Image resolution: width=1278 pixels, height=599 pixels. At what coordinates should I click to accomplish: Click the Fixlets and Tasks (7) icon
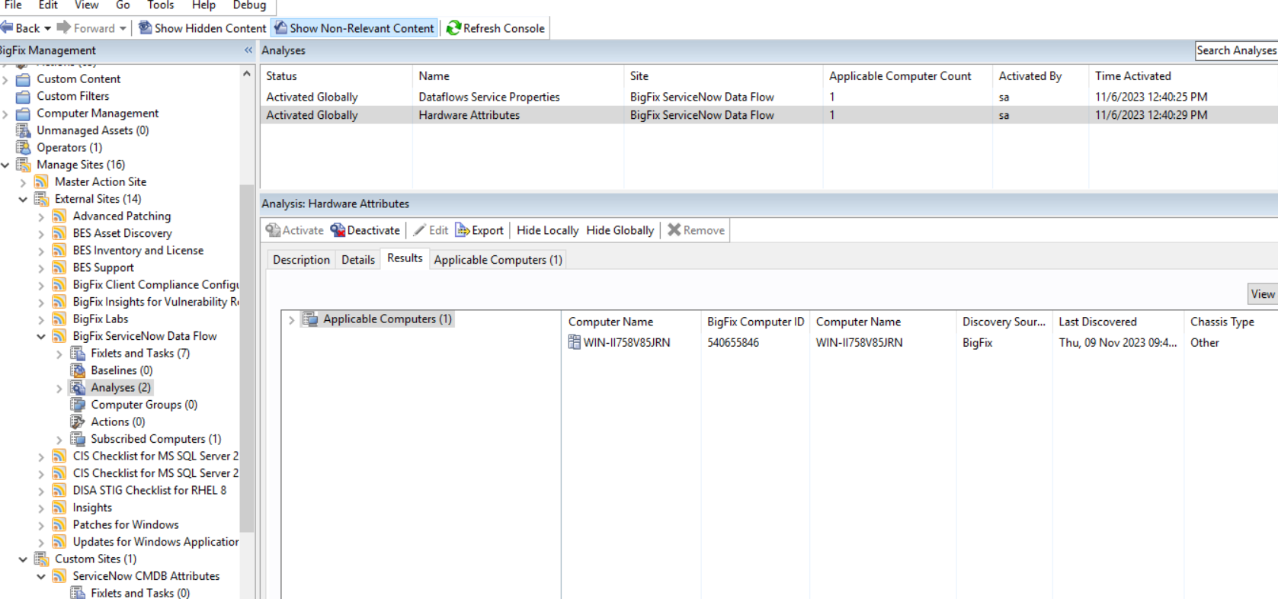coord(78,354)
